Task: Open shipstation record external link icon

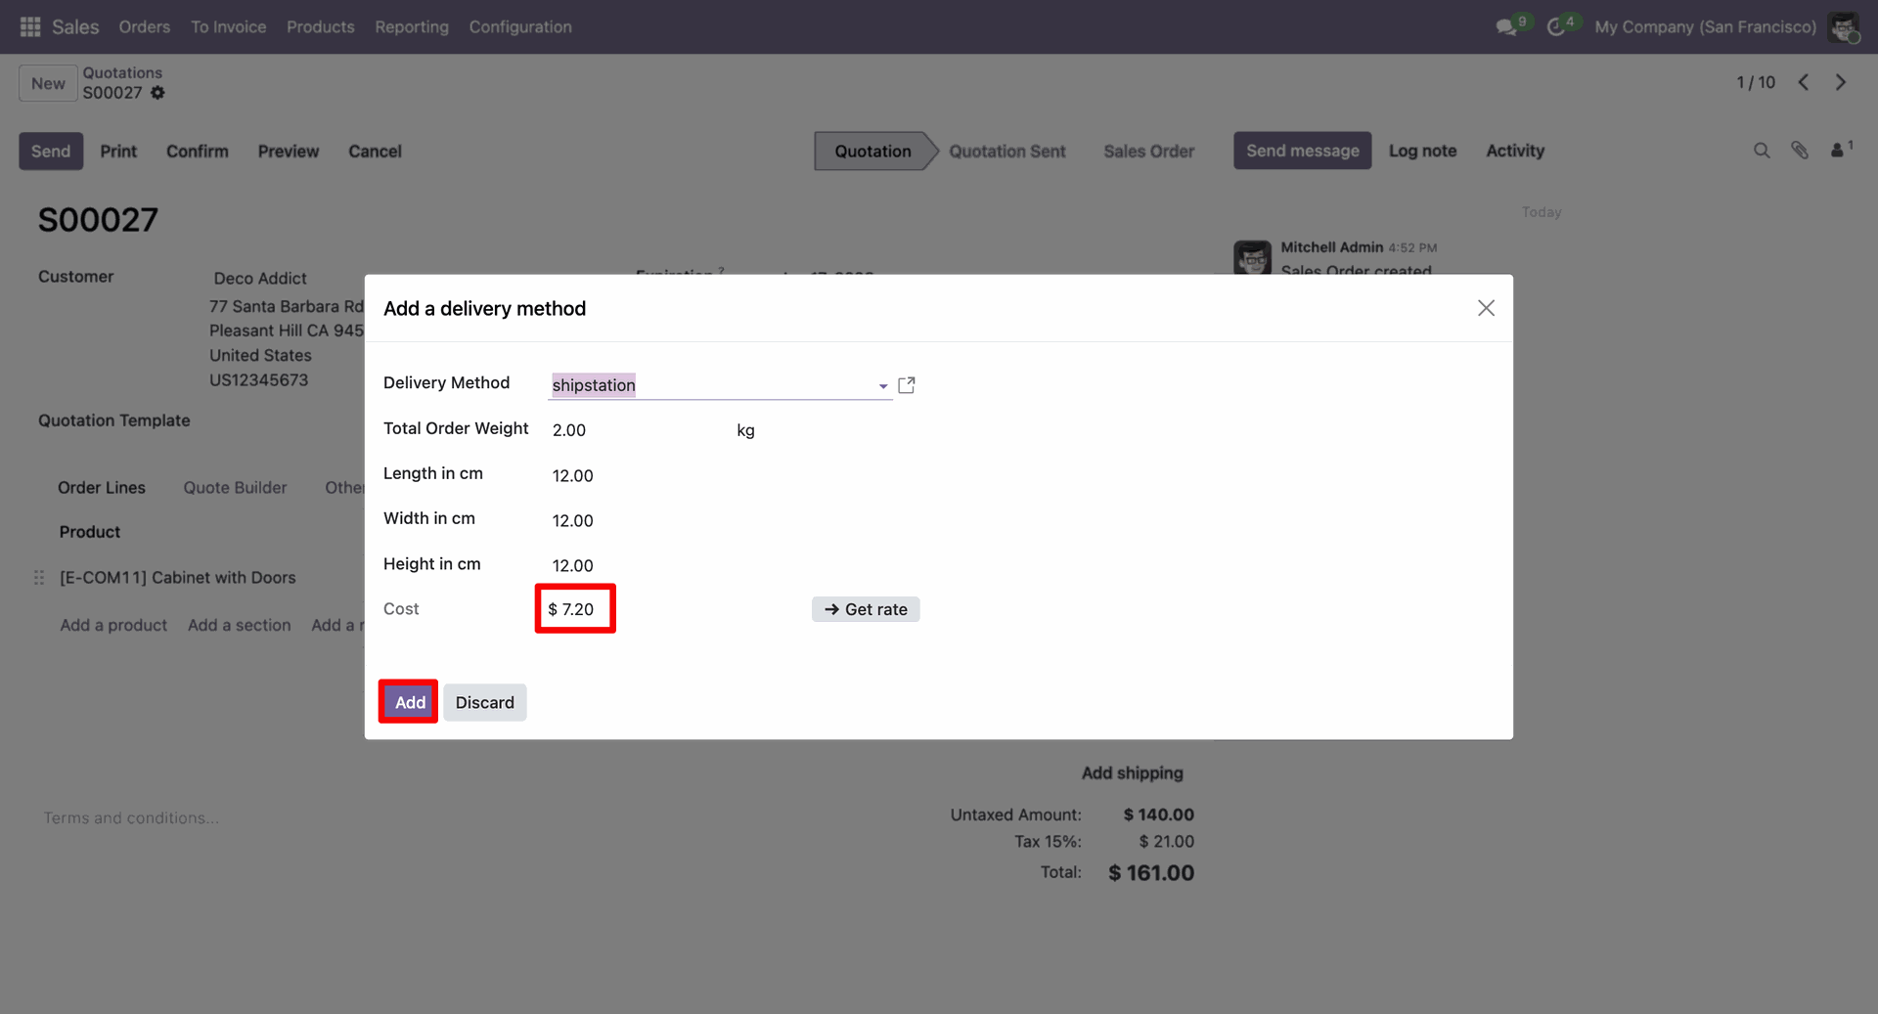Action: pos(907,385)
